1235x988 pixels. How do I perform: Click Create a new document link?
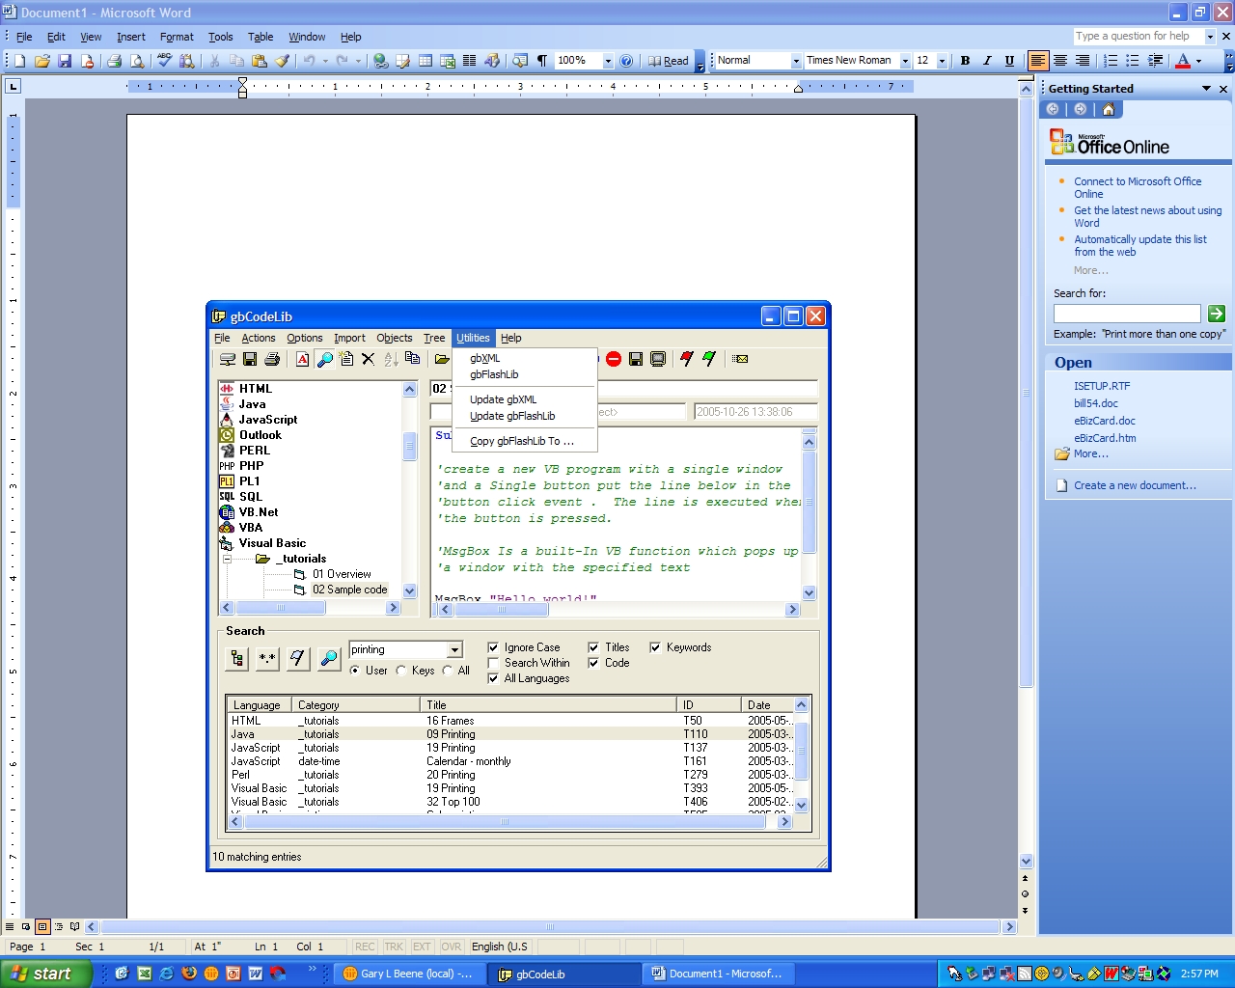[x=1135, y=485]
